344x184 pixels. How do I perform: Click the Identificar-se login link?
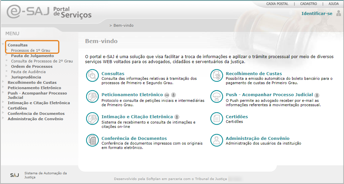pos(317,14)
